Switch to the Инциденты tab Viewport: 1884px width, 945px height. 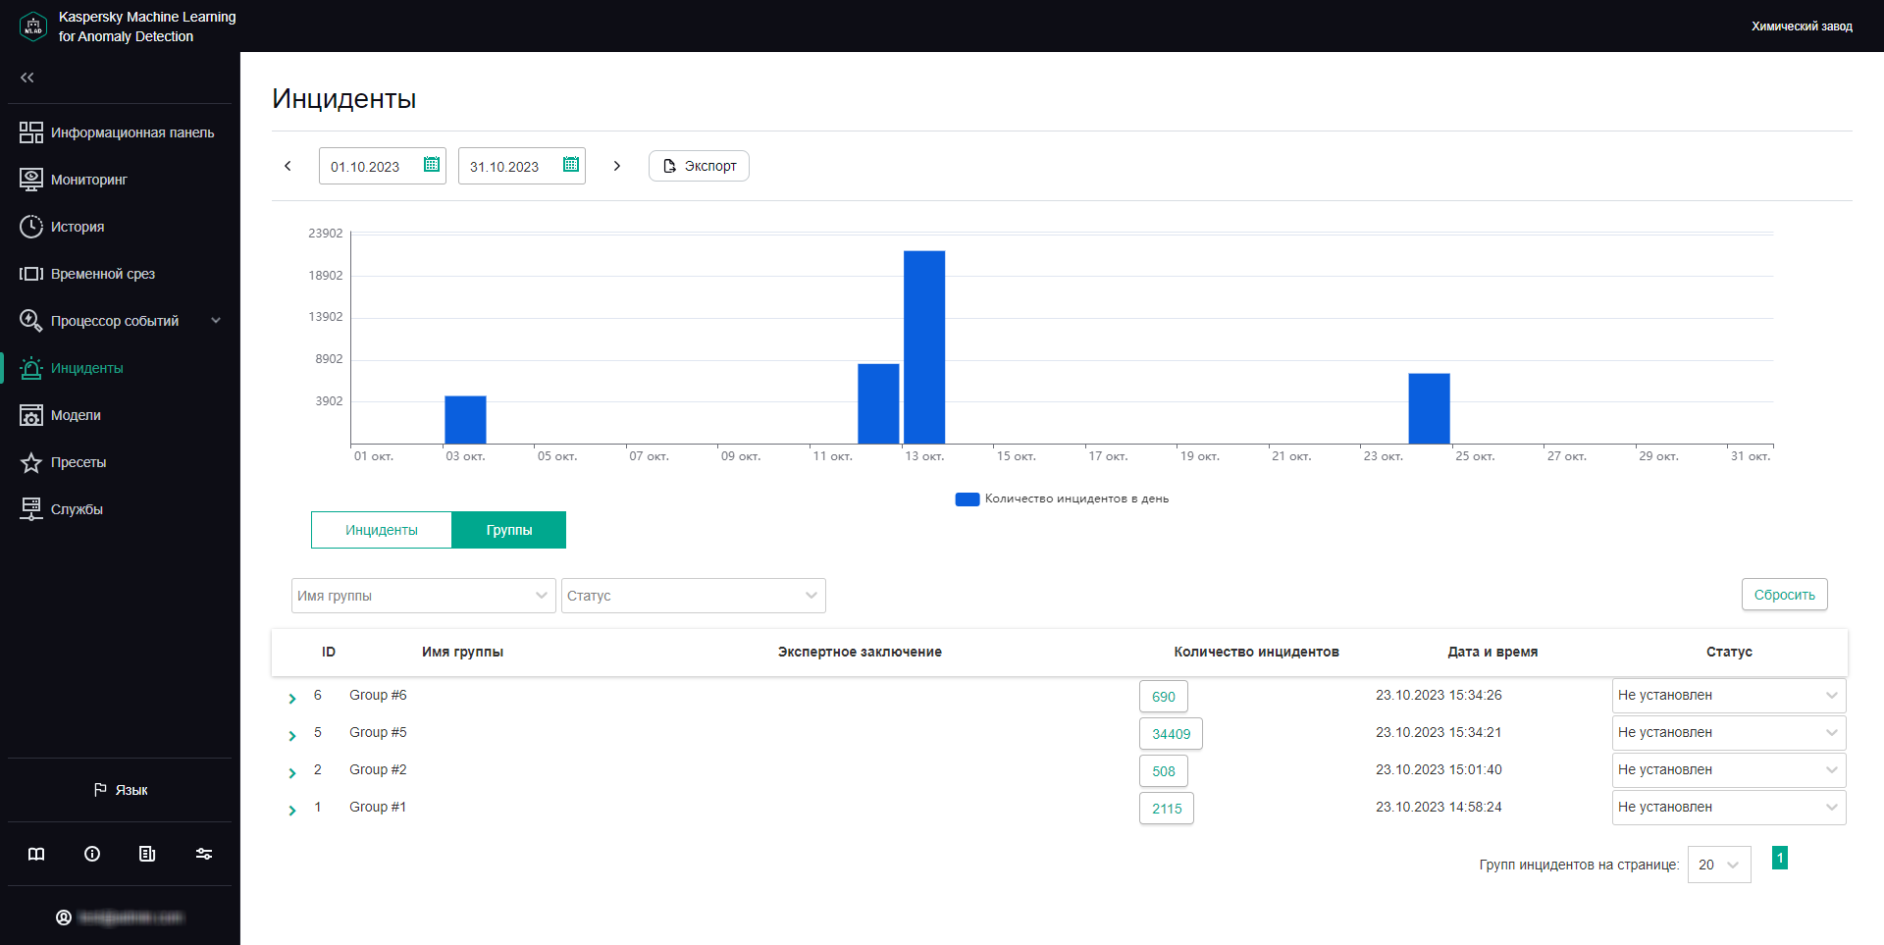(382, 530)
